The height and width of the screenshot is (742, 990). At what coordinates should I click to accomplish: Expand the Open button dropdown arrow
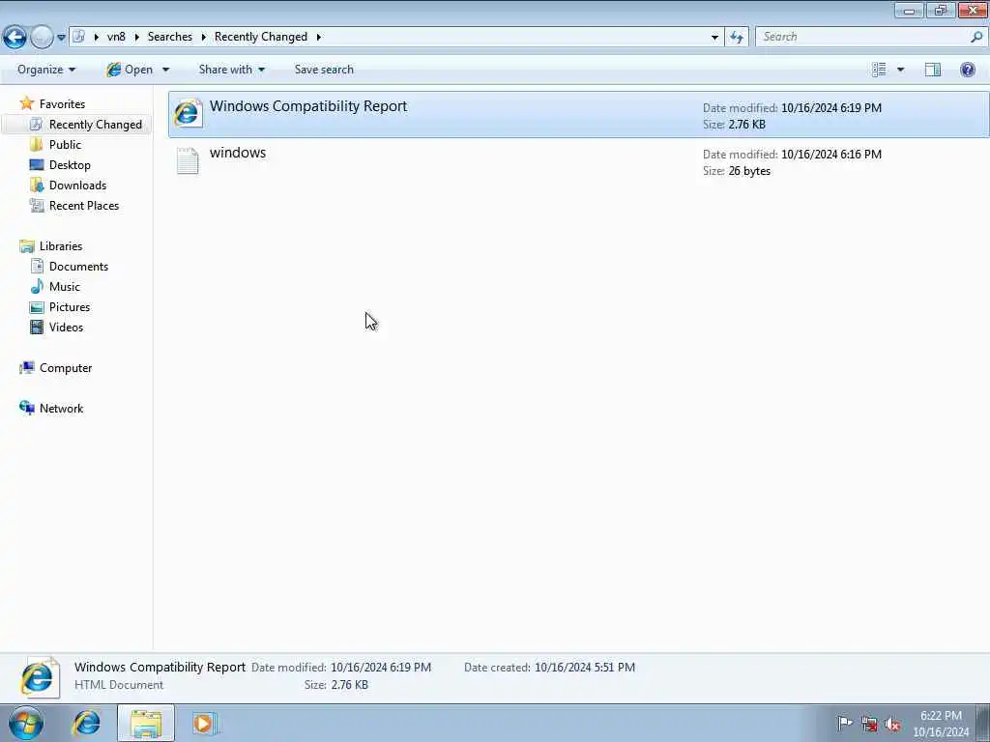[x=166, y=70]
